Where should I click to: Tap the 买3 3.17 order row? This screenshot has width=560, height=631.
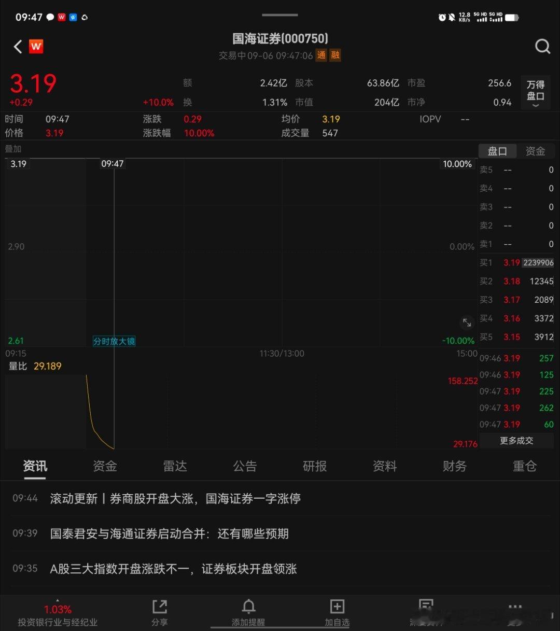click(516, 300)
